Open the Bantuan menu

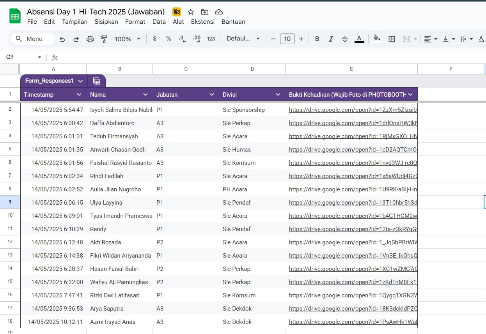[233, 22]
